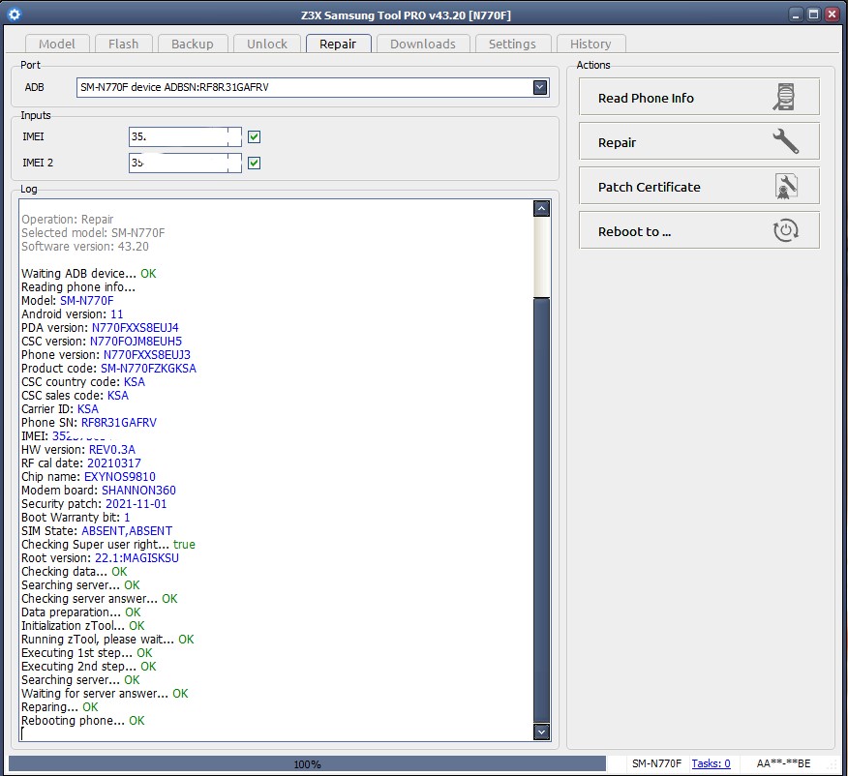This screenshot has height=776, width=848.
Task: Click the 'Executing 2nd step... OK' line
Action: [x=89, y=666]
